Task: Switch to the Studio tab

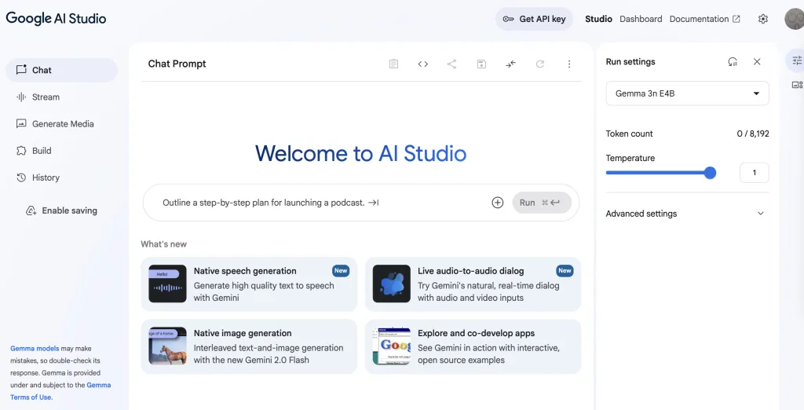Action: coord(598,19)
